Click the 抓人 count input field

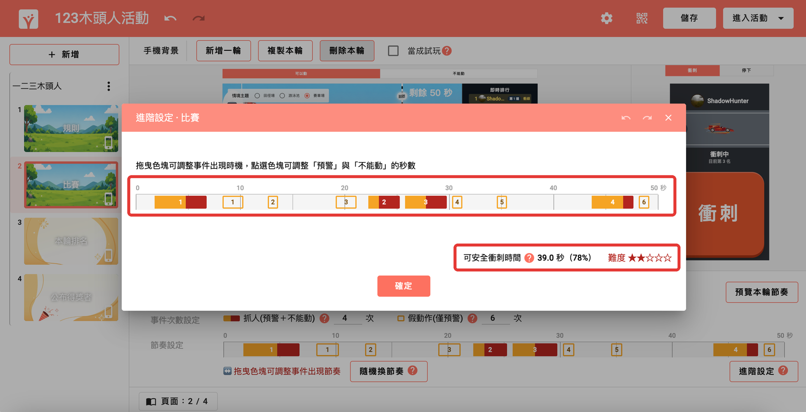pos(348,318)
